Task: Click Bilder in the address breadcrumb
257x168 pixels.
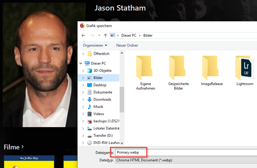Action: click(148, 35)
